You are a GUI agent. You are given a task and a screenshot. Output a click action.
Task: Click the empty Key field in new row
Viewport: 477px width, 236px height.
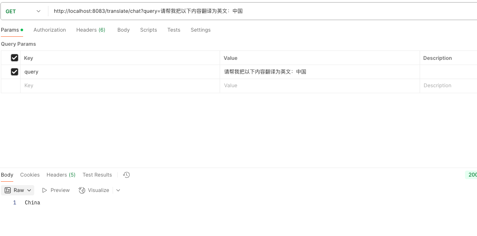click(x=120, y=86)
